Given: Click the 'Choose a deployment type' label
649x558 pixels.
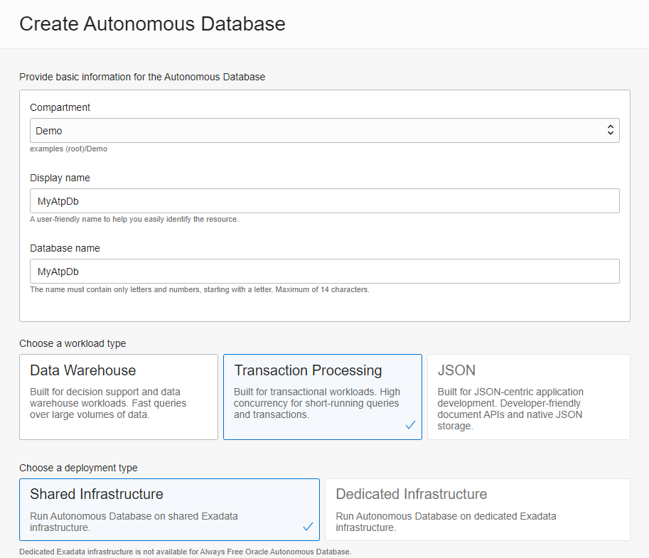Looking at the screenshot, I should coord(78,468).
